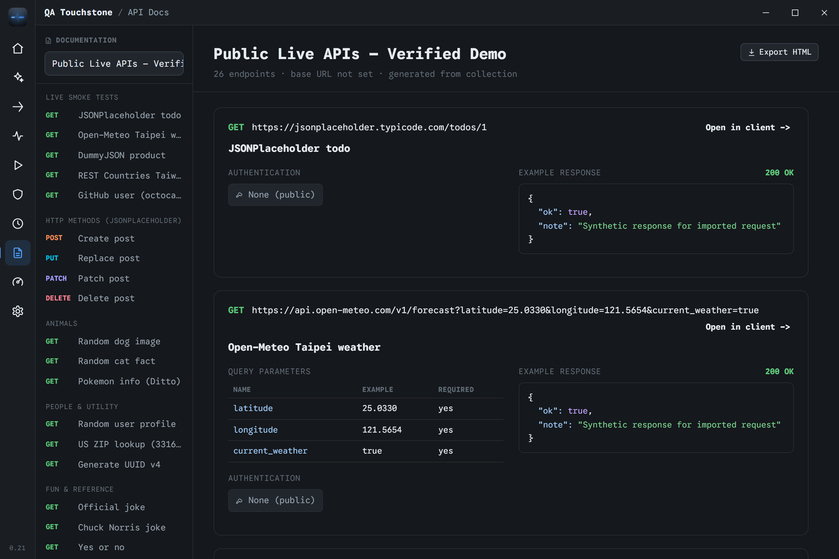
Task: Click the API Docs breadcrumb
Action: coord(148,12)
